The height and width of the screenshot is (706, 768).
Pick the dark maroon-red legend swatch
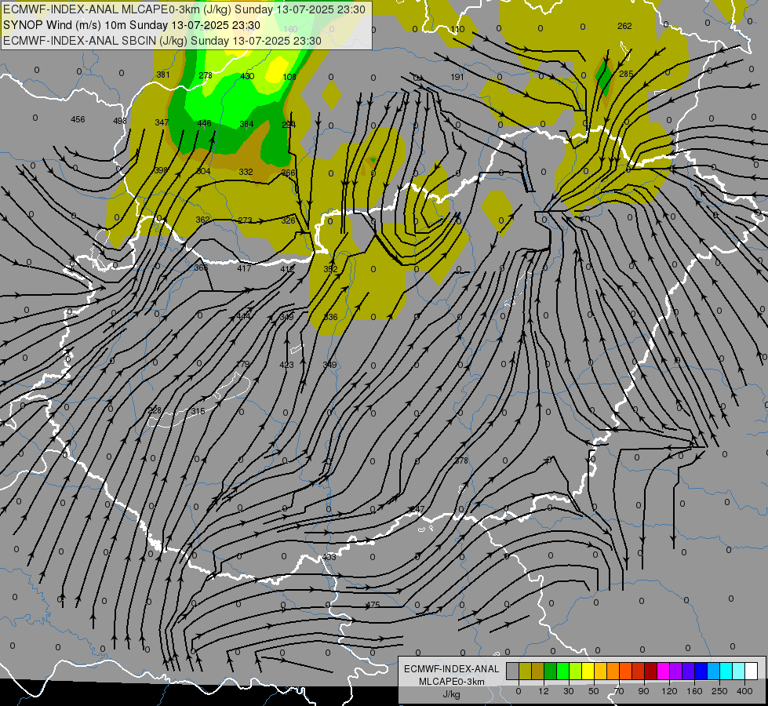[650, 671]
